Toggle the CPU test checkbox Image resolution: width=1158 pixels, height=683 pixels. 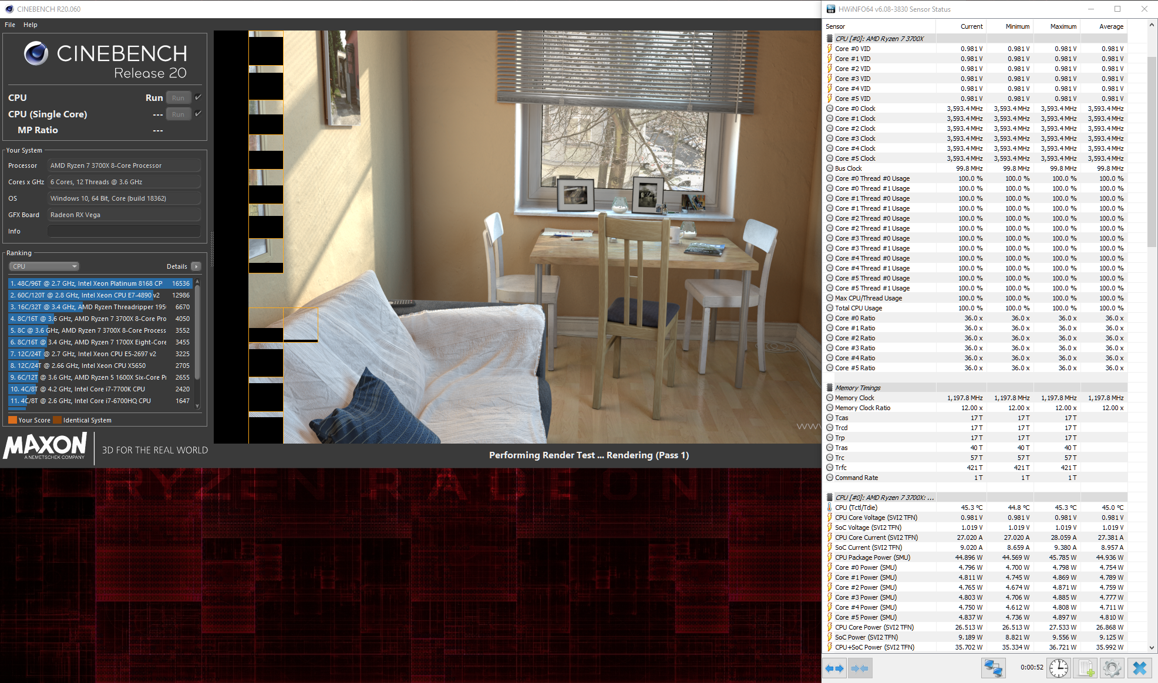[x=198, y=97]
